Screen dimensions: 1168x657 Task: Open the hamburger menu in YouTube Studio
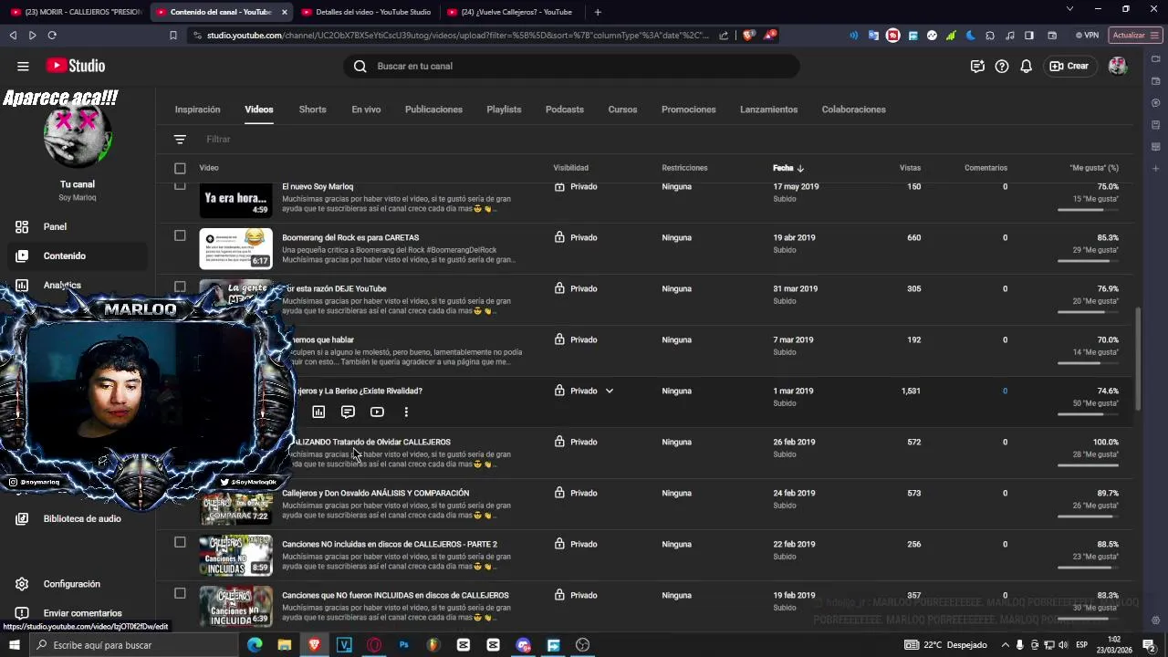(x=23, y=66)
